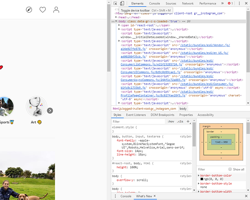The height and width of the screenshot is (200, 250).
Task: Select the body breadcrumb in DOM path
Action: (183, 109)
